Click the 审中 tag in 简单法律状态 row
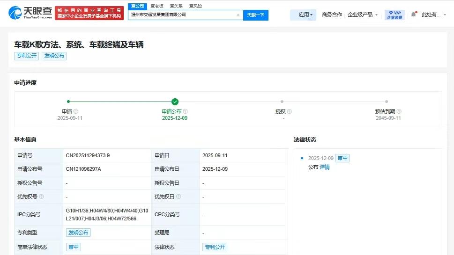Screen dimensions: 454x255 click(74, 247)
